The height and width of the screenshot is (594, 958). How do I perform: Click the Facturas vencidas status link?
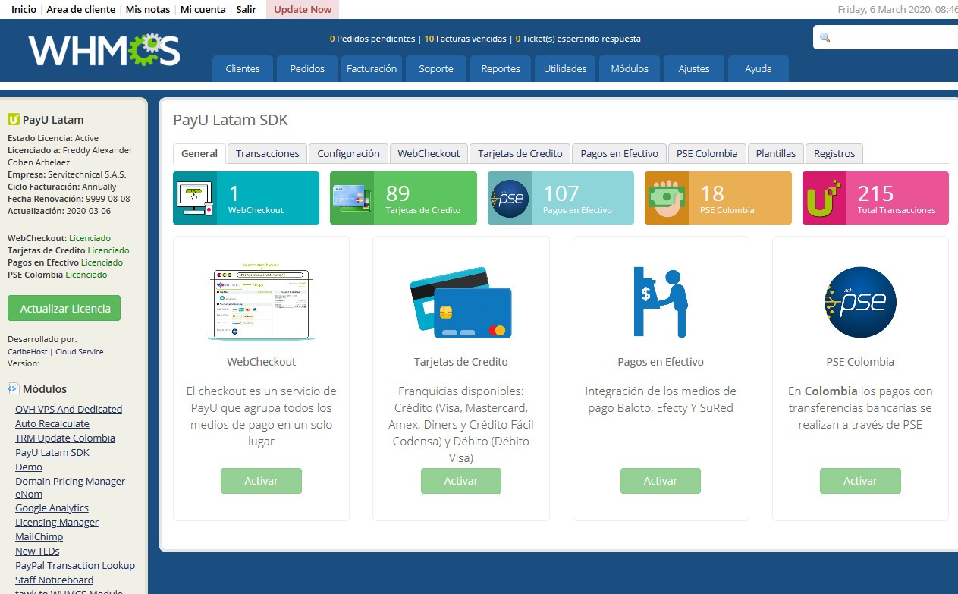[465, 39]
